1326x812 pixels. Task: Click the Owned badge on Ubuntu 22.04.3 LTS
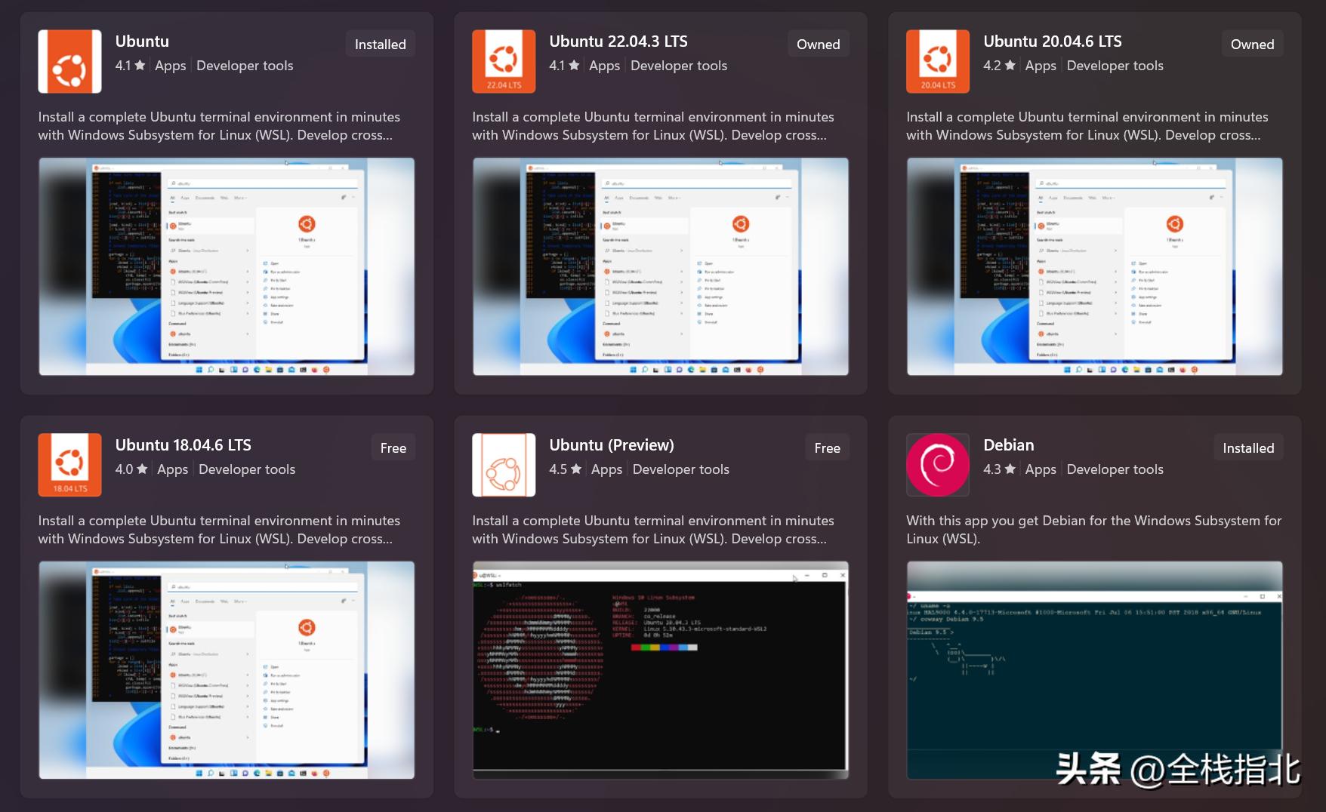click(819, 45)
